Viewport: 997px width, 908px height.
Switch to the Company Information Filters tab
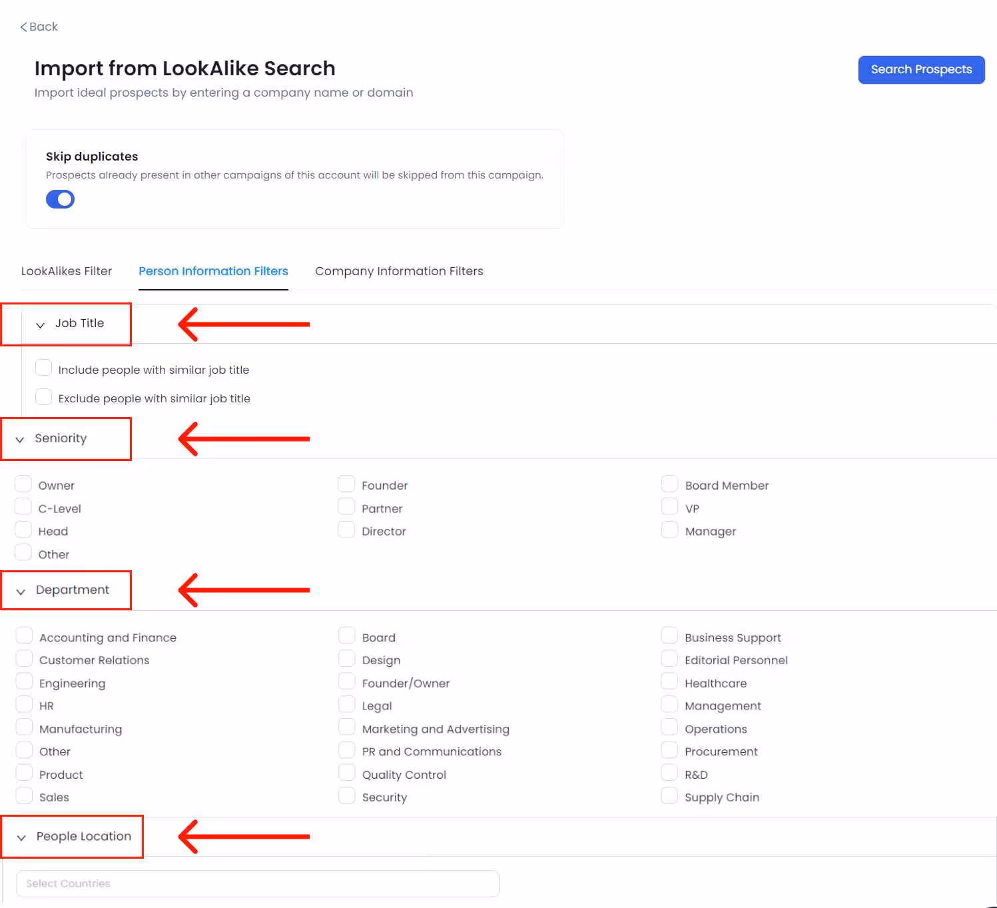(x=399, y=271)
